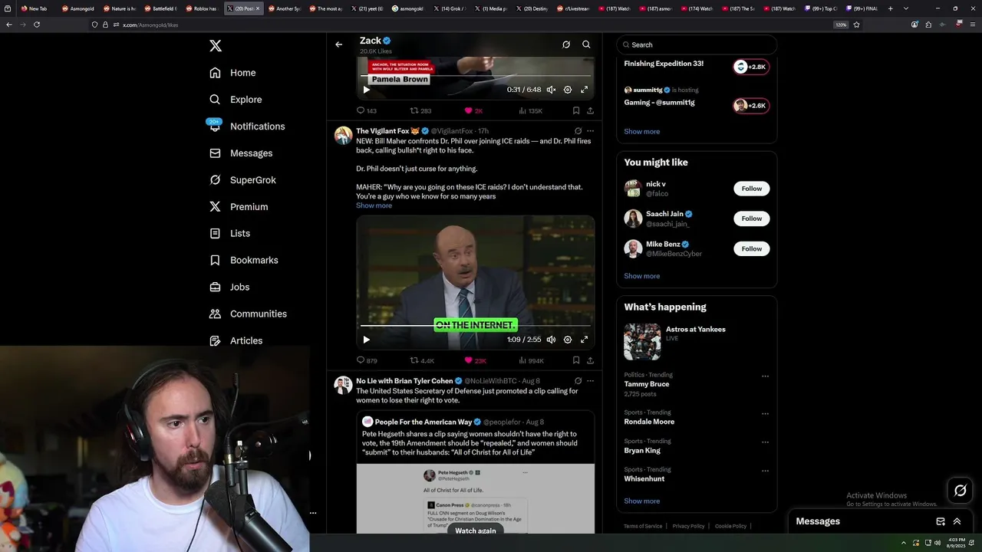Unlike the post with 23K likes
The width and height of the screenshot is (982, 552).
tap(475, 360)
